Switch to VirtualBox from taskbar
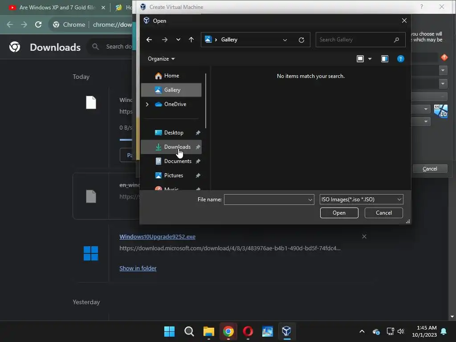This screenshot has height=342, width=456. 287,331
